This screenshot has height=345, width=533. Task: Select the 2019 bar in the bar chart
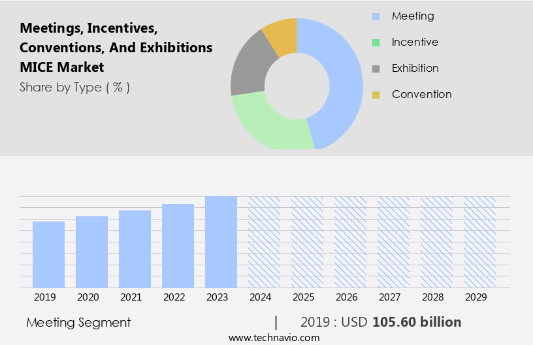48,255
